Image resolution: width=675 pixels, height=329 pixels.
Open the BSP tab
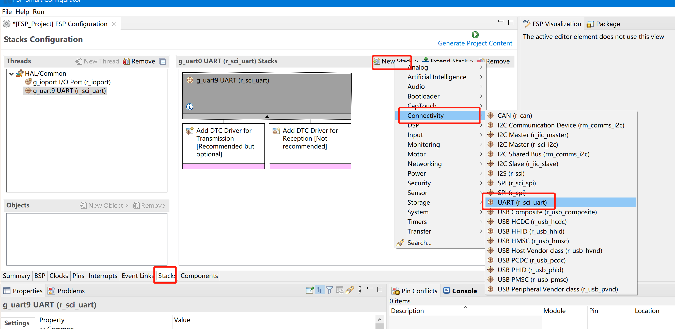pos(40,276)
